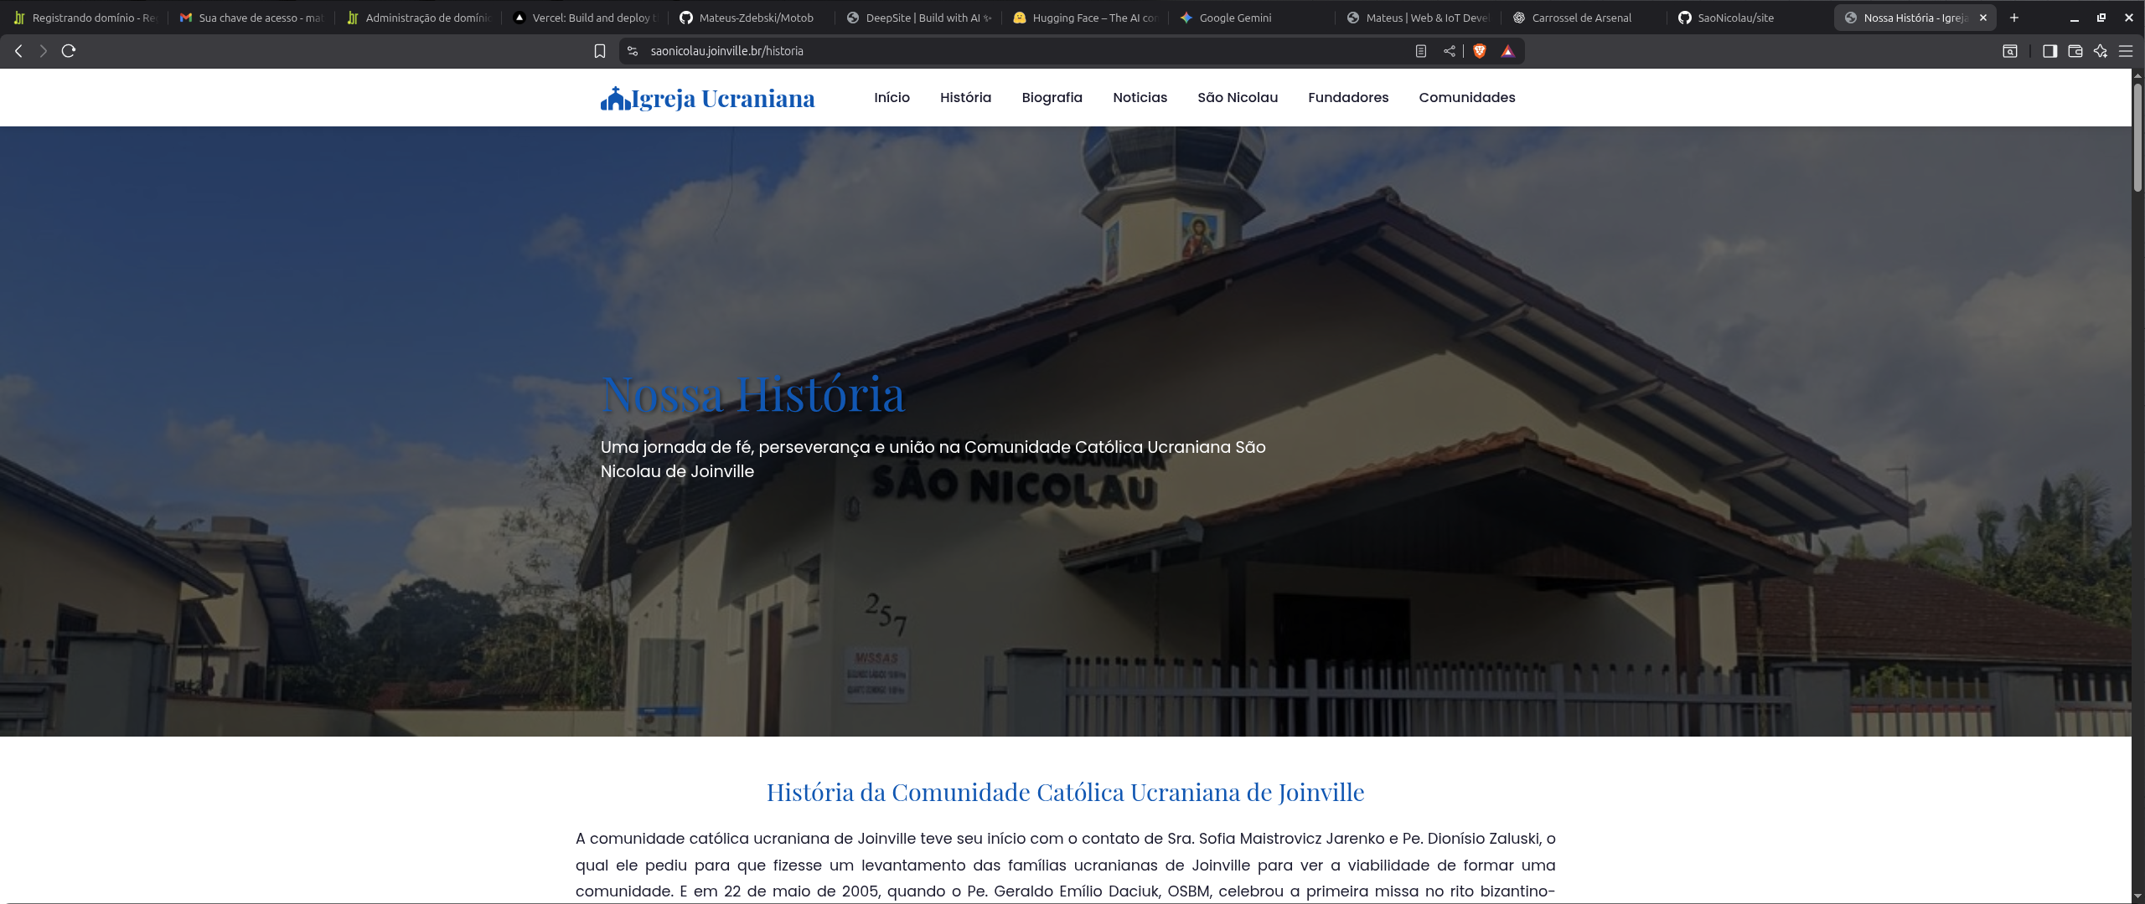Open the Noticias page
2145x904 pixels.
click(x=1140, y=97)
